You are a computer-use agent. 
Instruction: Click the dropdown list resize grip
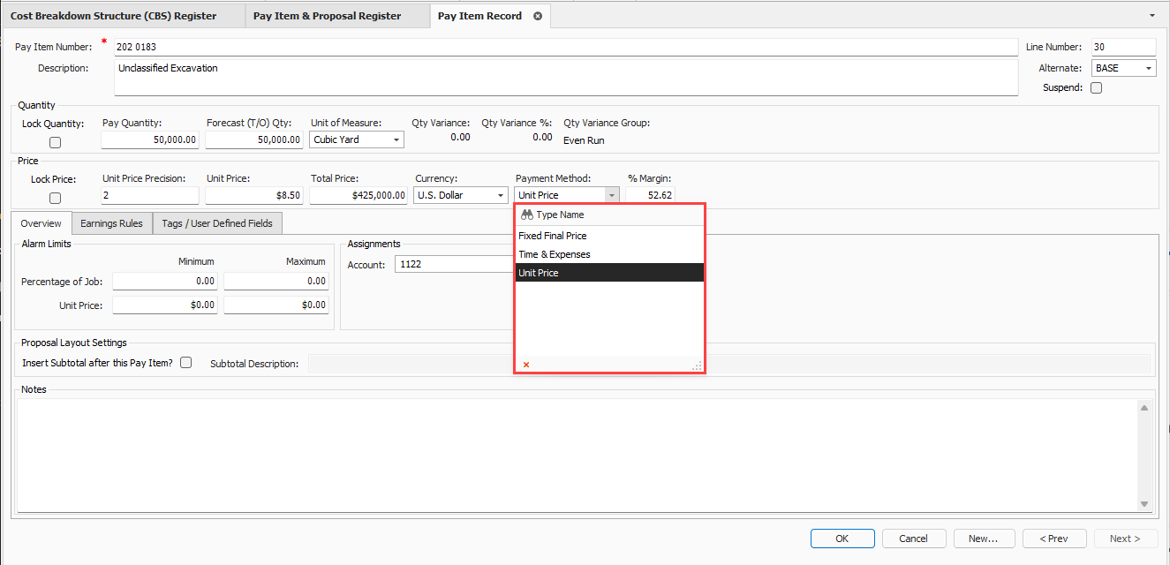(697, 365)
